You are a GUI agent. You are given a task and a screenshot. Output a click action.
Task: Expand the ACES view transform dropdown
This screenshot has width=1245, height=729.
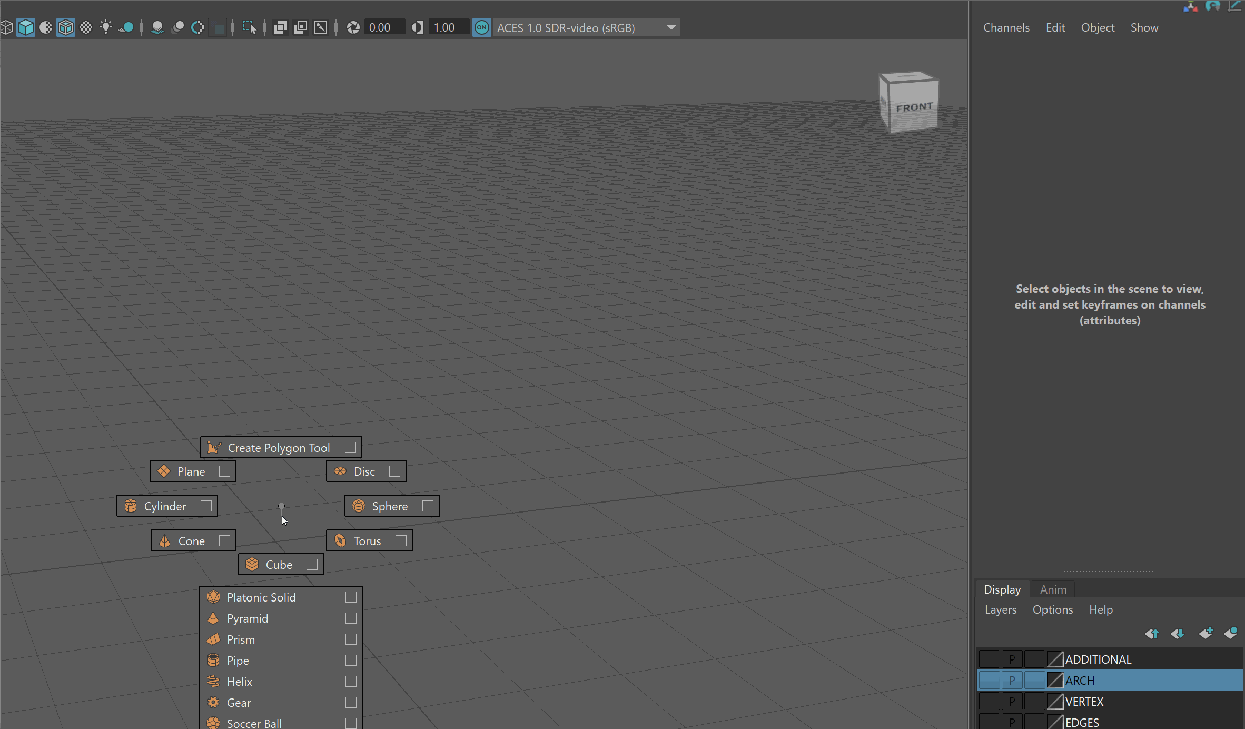671,27
